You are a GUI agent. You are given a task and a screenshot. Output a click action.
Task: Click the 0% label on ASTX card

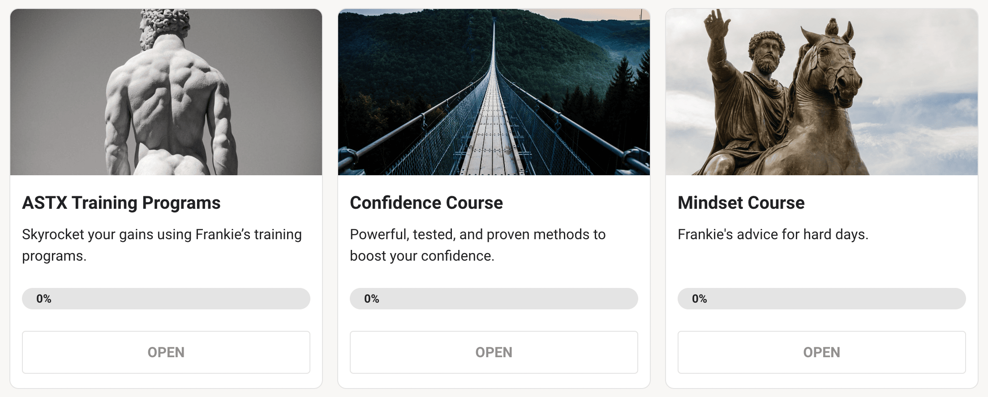click(x=44, y=299)
